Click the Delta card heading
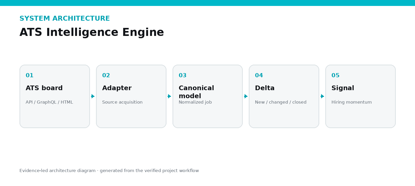415x186 pixels. (265, 88)
